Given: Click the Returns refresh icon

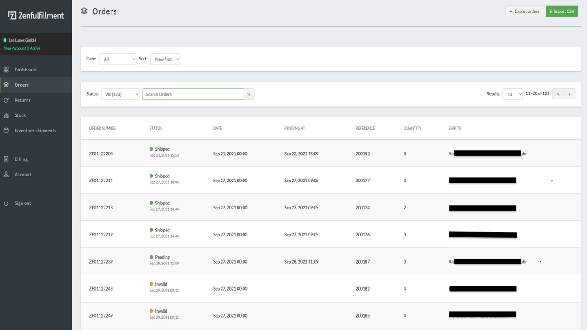Looking at the screenshot, I should tap(6, 100).
